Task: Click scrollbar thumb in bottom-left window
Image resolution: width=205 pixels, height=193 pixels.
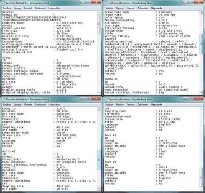Action: (x=99, y=159)
